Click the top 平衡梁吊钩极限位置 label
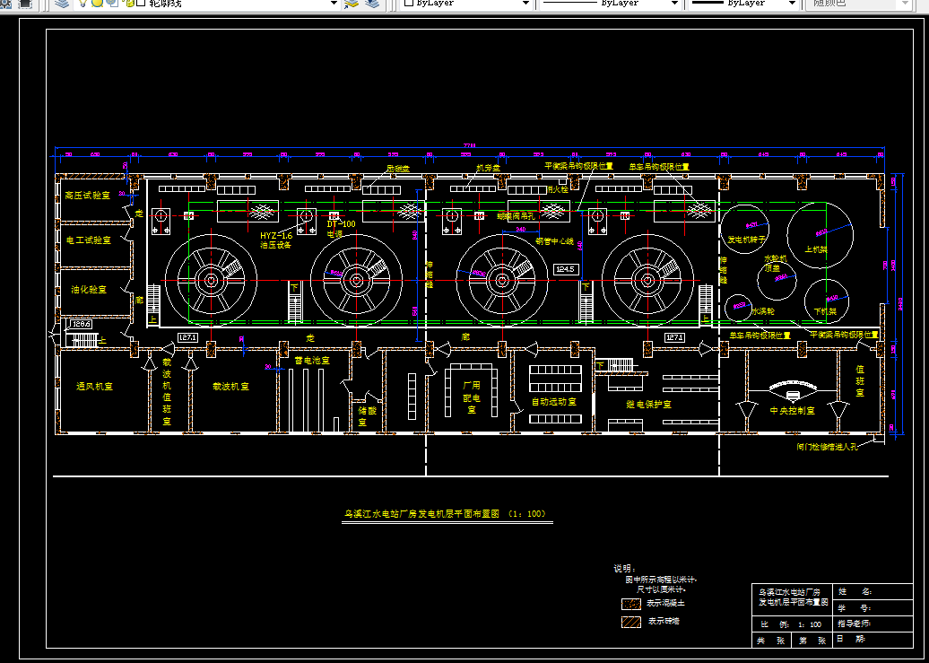This screenshot has width=929, height=663. pos(579,166)
